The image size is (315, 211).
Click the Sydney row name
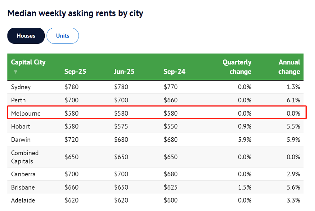pos(21,87)
